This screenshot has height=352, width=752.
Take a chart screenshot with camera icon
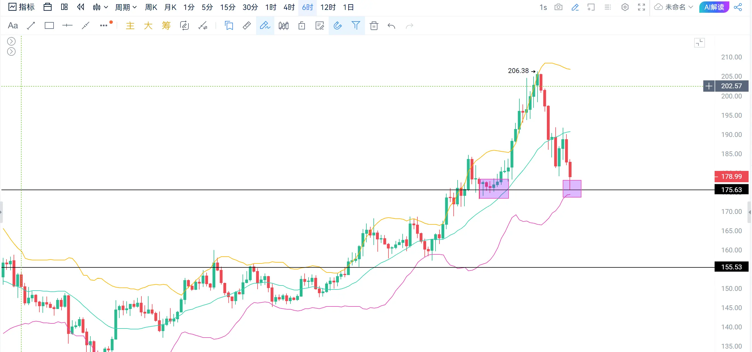coord(558,7)
